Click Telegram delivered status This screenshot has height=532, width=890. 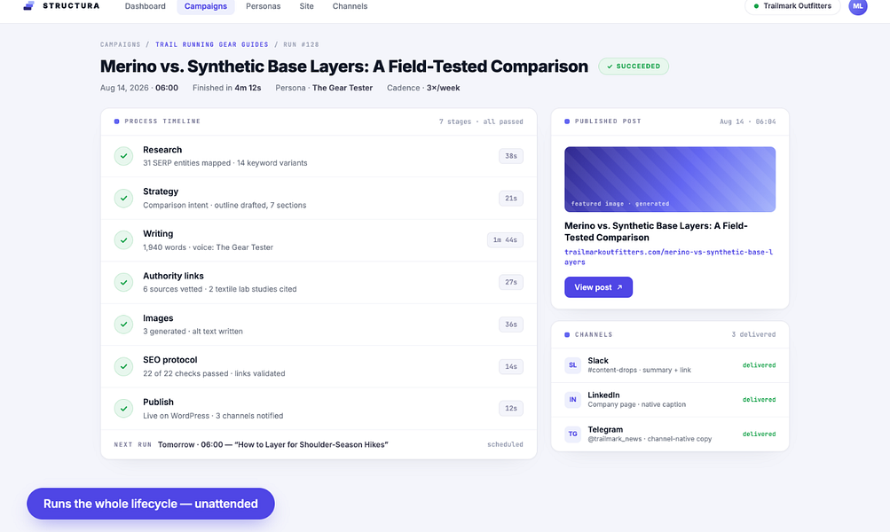pos(759,434)
